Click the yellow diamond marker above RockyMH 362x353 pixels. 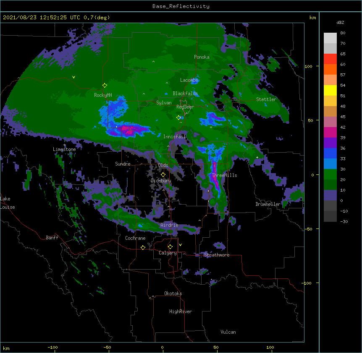click(105, 86)
